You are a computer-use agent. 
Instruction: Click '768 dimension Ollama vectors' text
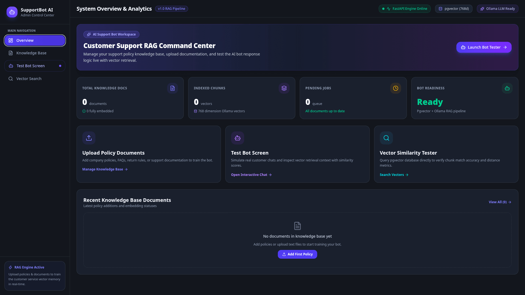[221, 111]
